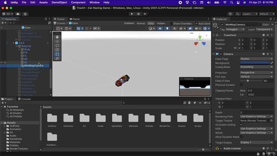
Task: Set context to Hidden
Action: pyautogui.click(x=161, y=23)
